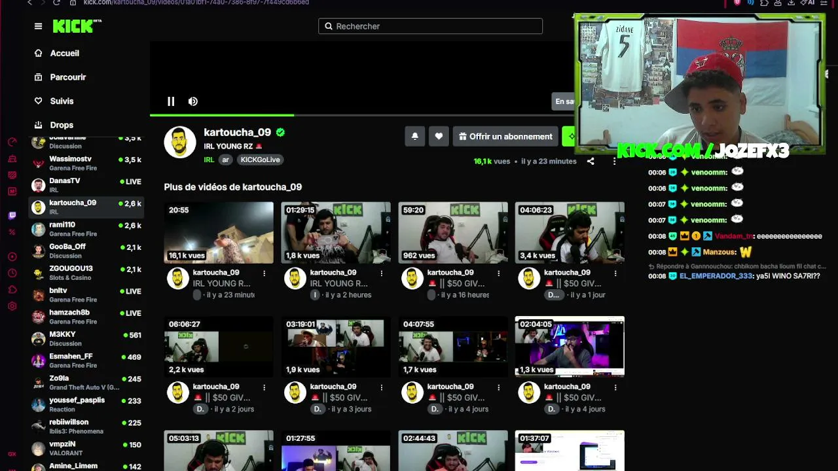
Task: Click in the Rechercher search field
Action: coord(431,26)
